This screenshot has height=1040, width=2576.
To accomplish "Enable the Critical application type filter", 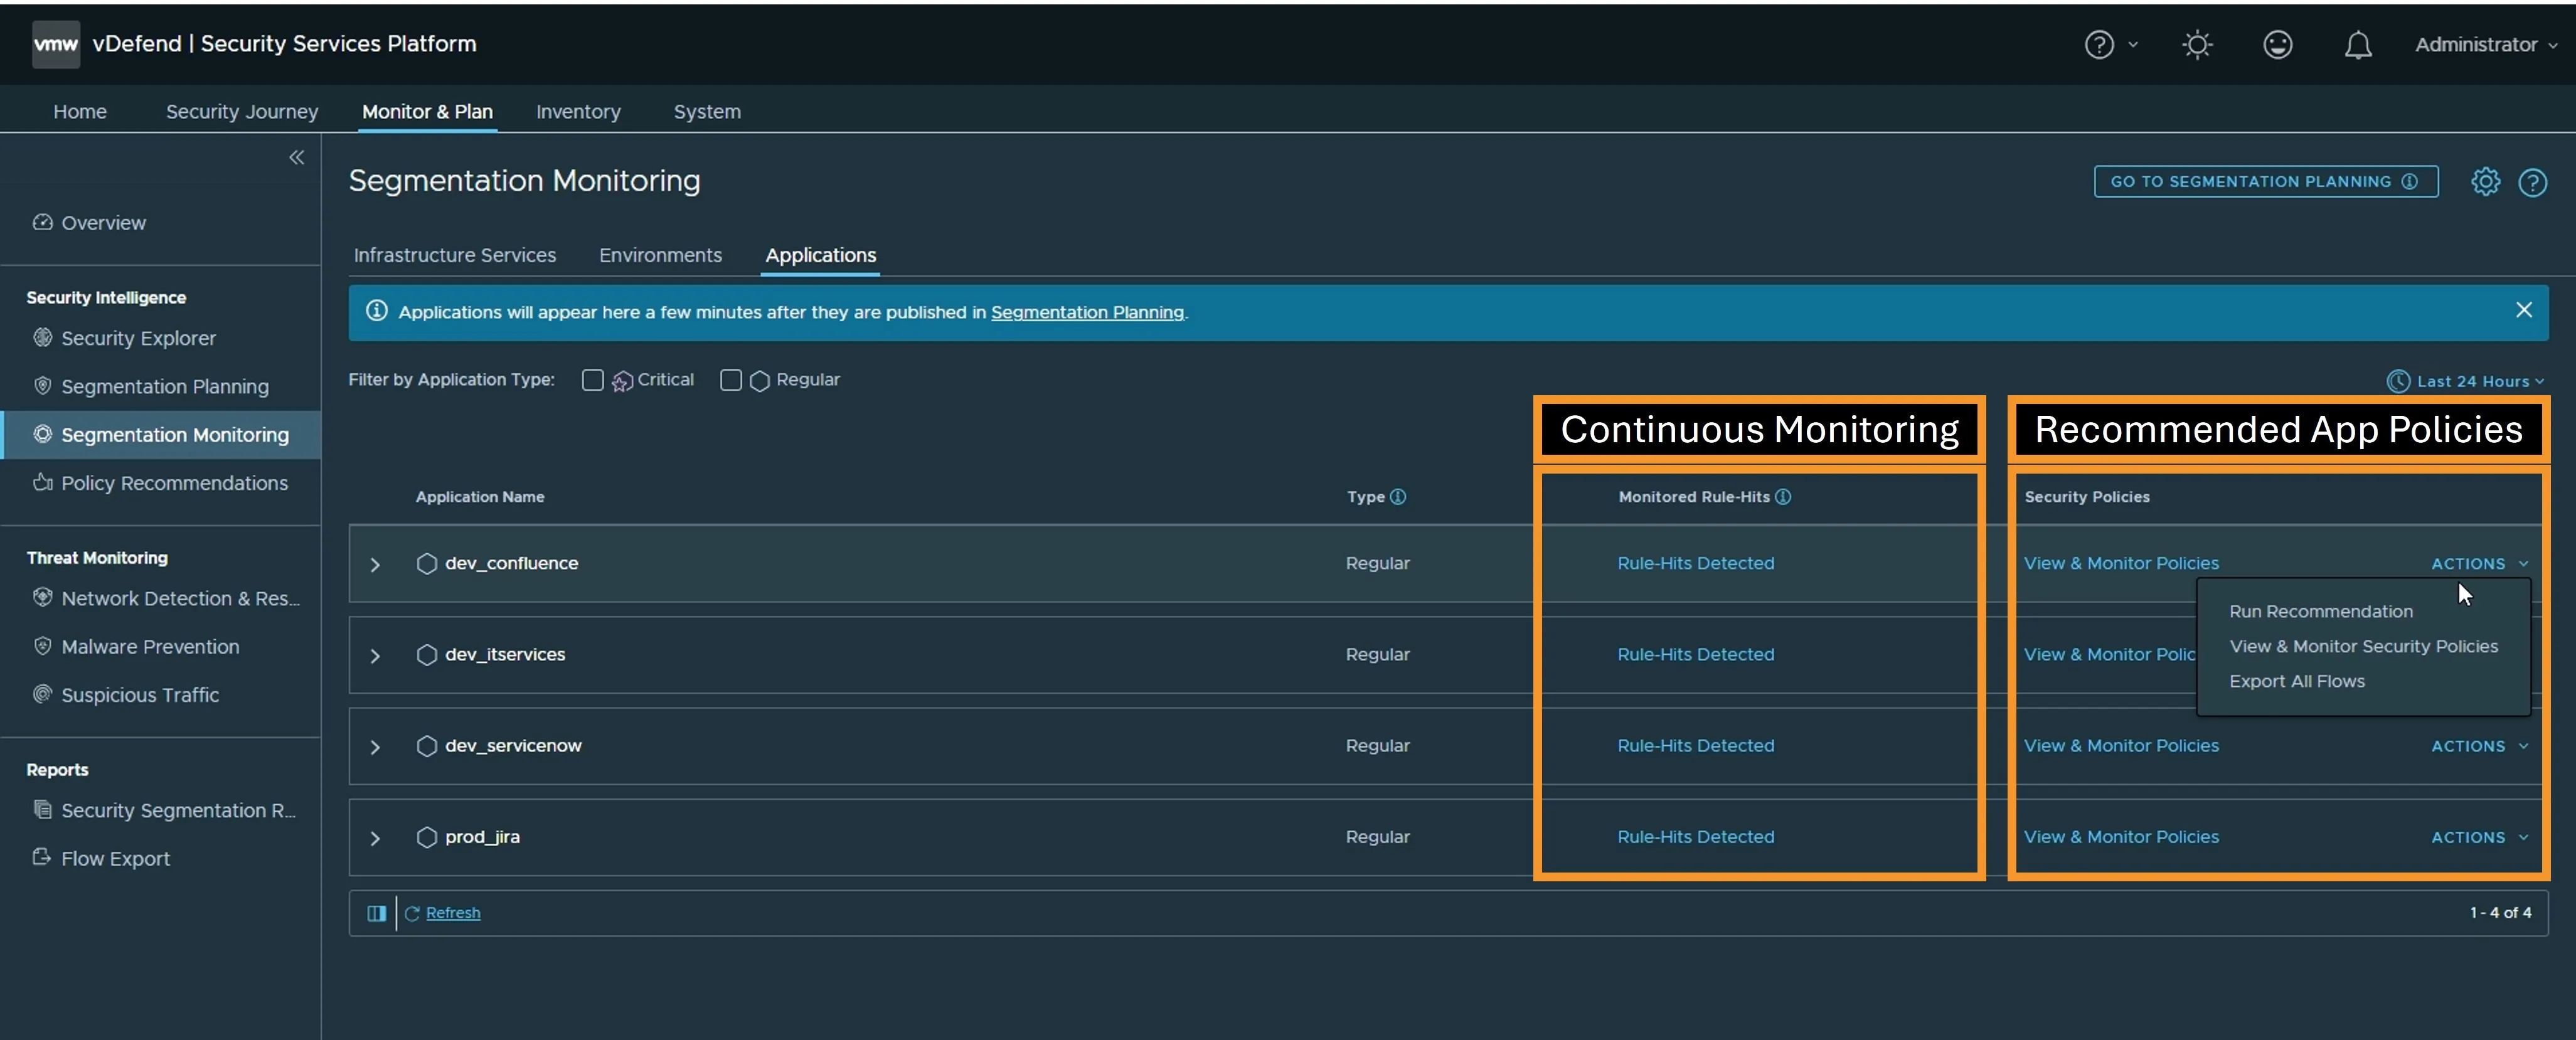I will click(x=593, y=380).
